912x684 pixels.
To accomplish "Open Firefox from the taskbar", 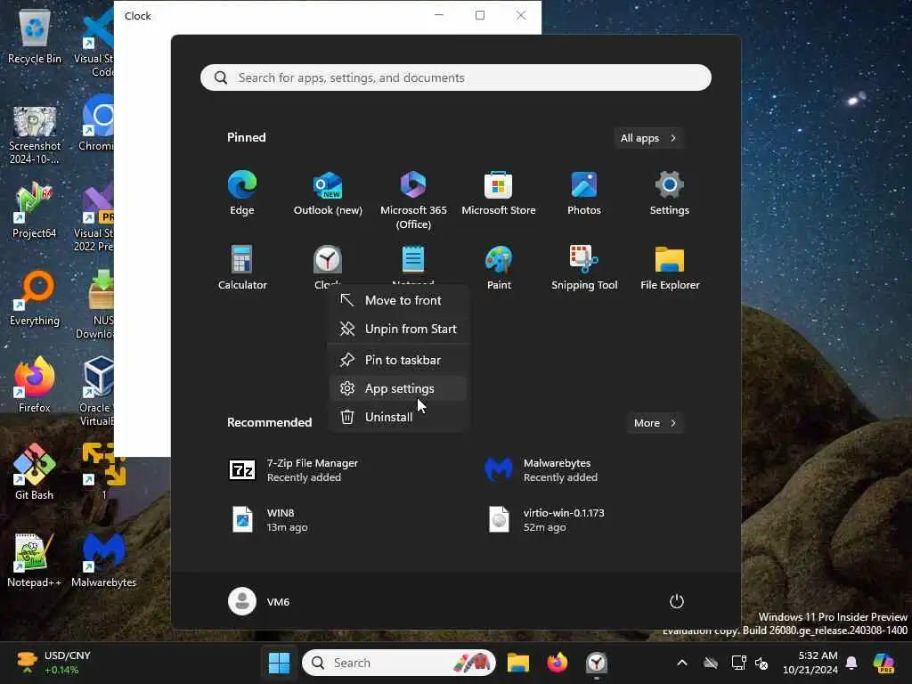I will 558,663.
